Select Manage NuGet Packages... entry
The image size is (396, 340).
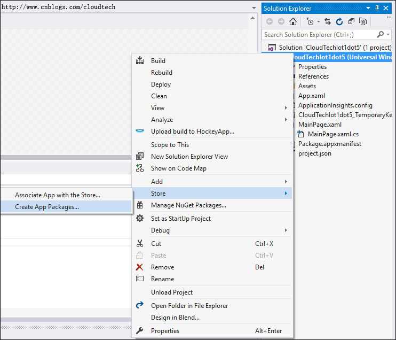(x=212, y=205)
